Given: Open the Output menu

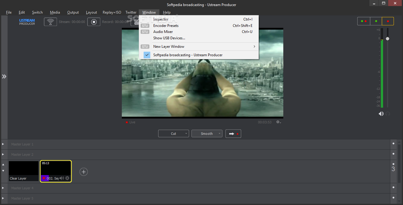Looking at the screenshot, I should tap(73, 12).
